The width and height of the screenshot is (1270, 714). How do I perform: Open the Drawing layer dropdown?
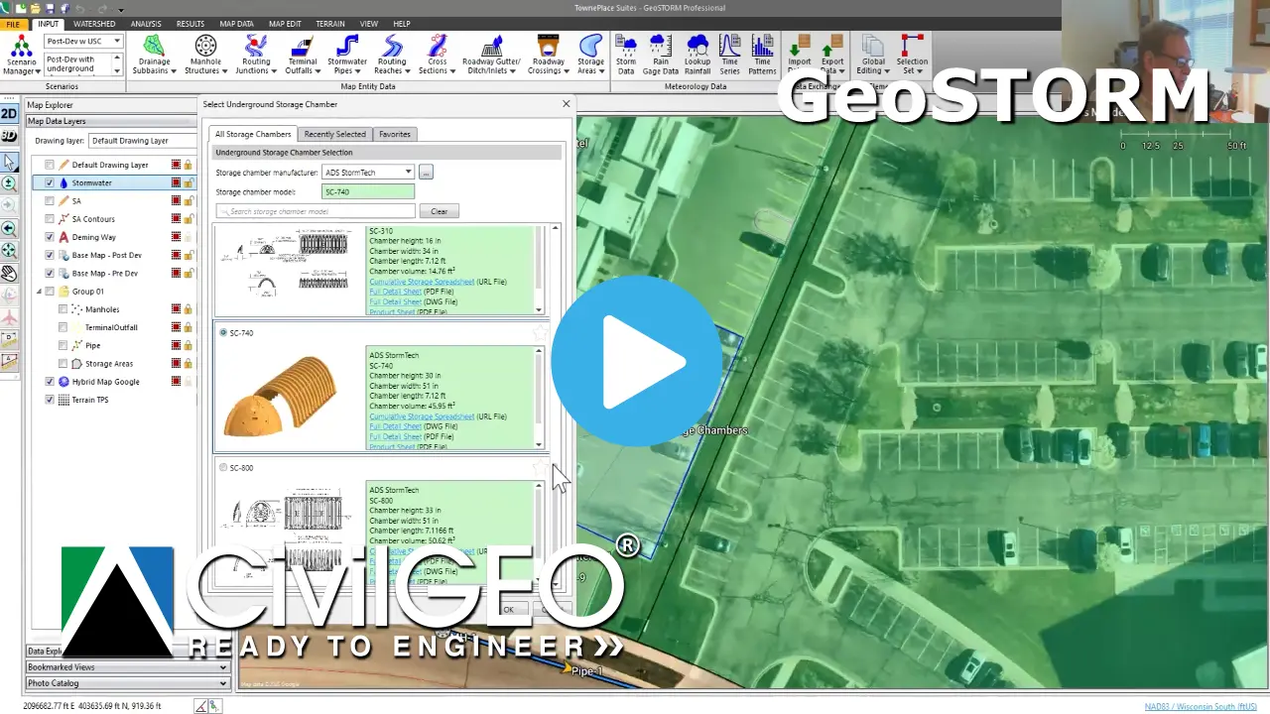pyautogui.click(x=142, y=141)
